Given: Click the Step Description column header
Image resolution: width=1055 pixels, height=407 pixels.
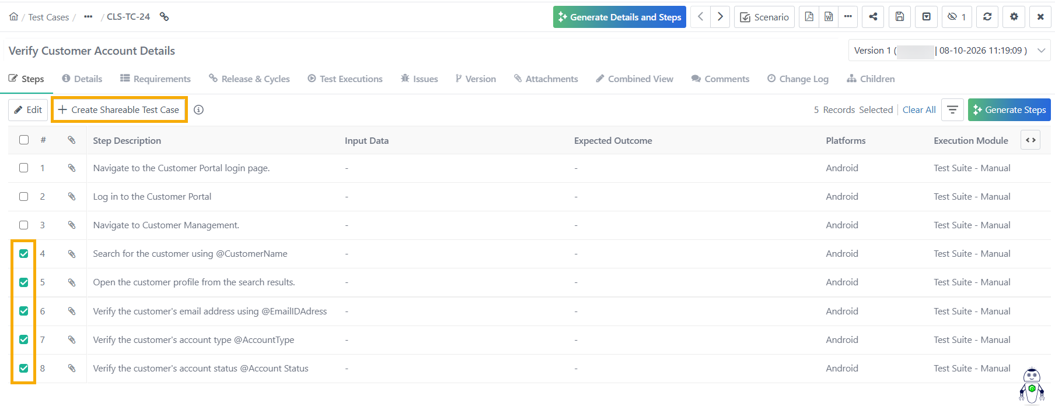Looking at the screenshot, I should click(x=127, y=141).
